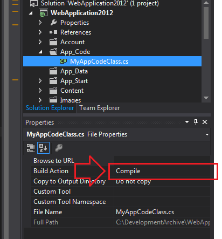
Task: Click the Full Path value text
Action: (163, 222)
